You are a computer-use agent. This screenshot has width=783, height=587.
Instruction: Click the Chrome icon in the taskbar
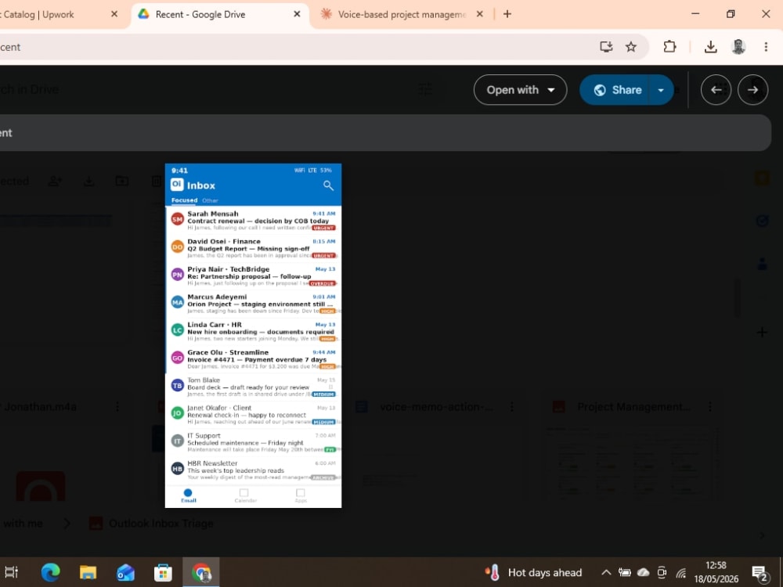click(x=200, y=572)
